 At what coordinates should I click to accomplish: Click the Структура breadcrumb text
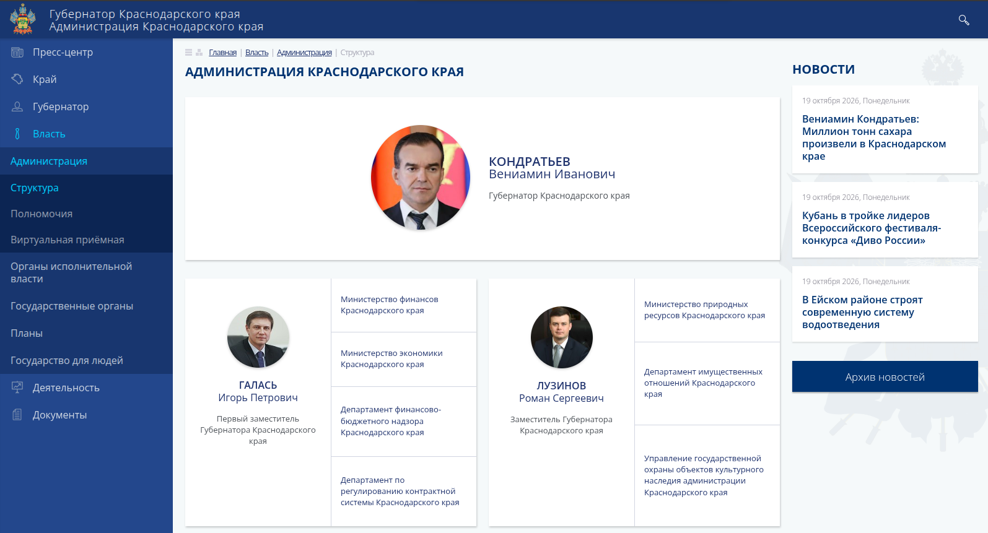[357, 53]
